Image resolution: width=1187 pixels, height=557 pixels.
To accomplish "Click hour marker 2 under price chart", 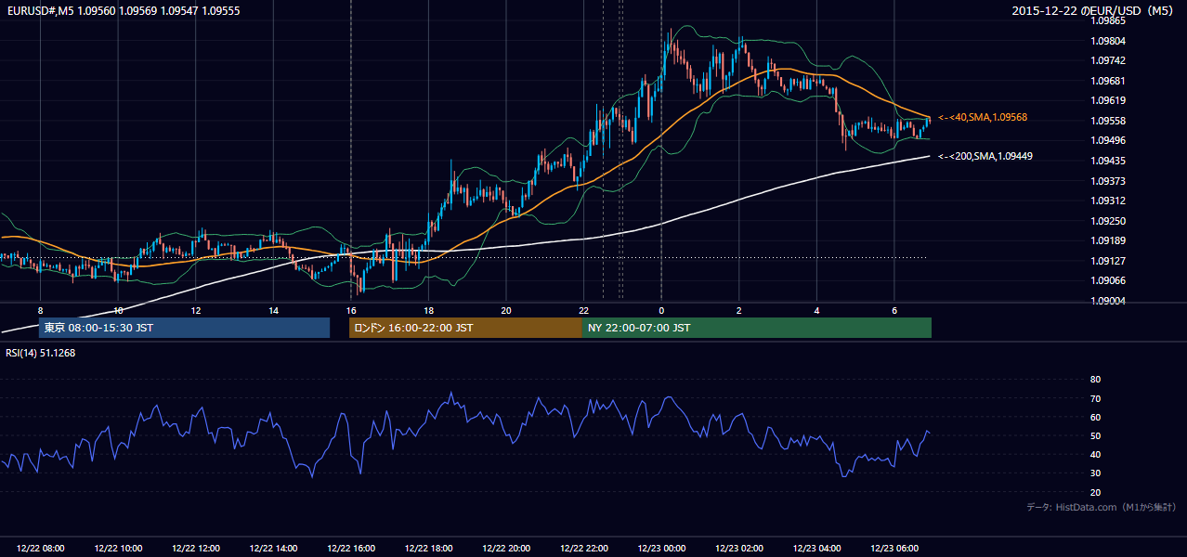I will [x=739, y=310].
